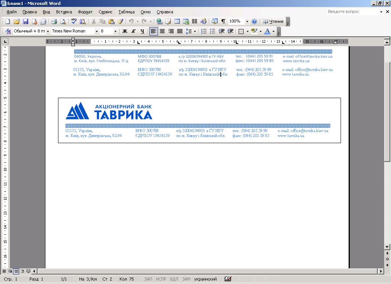The image size is (391, 284).
Task: Expand the borders options arrow
Action: point(247,31)
